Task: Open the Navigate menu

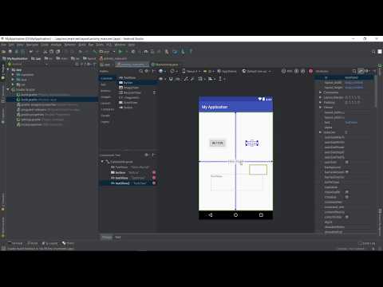Action: point(32,45)
